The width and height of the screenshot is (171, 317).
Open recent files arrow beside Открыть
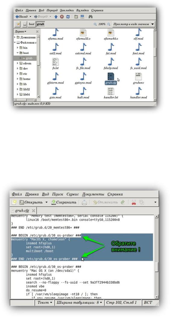pos(46,202)
